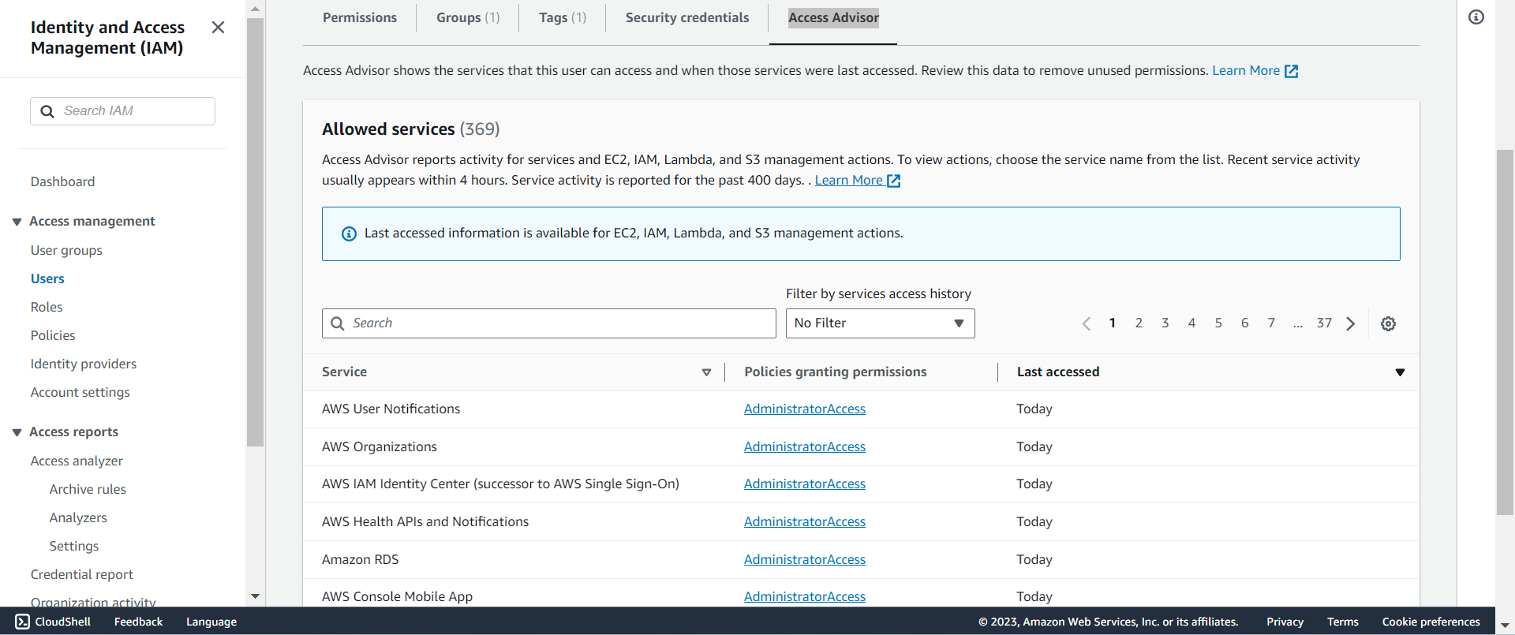Click the magnifier icon in services search
Screen dimensions: 1515x635
click(x=338, y=323)
